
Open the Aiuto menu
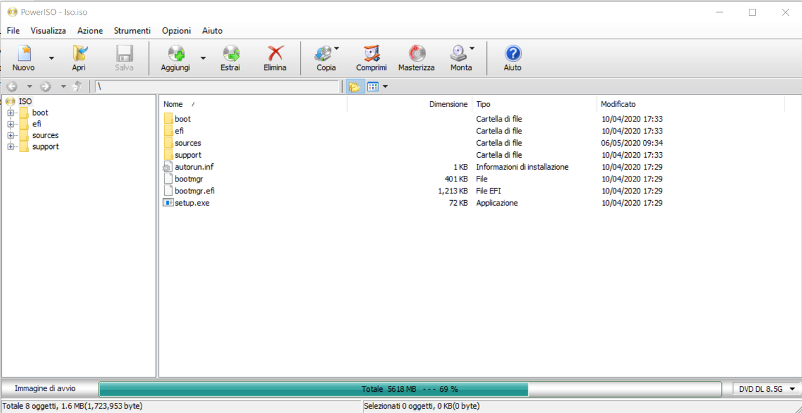pyautogui.click(x=212, y=30)
